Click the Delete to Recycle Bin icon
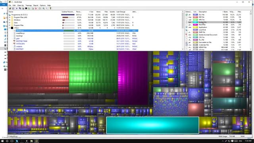 (x=33, y=8)
